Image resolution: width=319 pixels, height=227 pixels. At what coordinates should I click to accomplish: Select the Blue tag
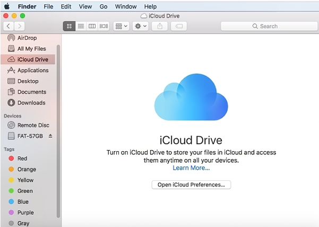pos(28,202)
